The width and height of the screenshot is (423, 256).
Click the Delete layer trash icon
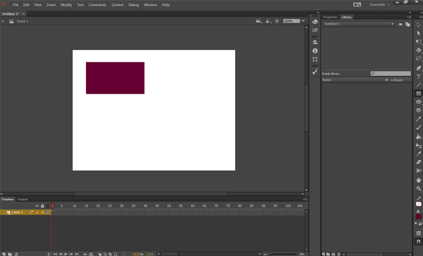pyautogui.click(x=17, y=254)
